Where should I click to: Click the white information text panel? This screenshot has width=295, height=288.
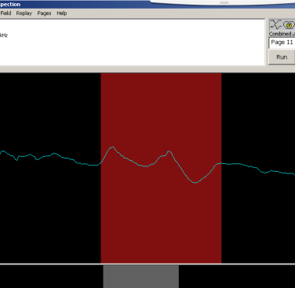132,42
